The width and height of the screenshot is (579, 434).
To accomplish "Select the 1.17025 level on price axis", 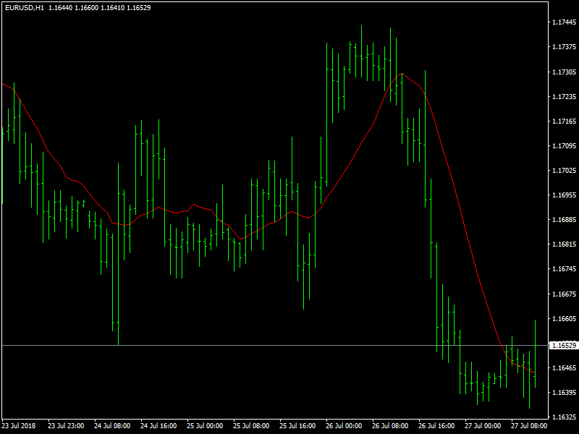I will coord(564,171).
